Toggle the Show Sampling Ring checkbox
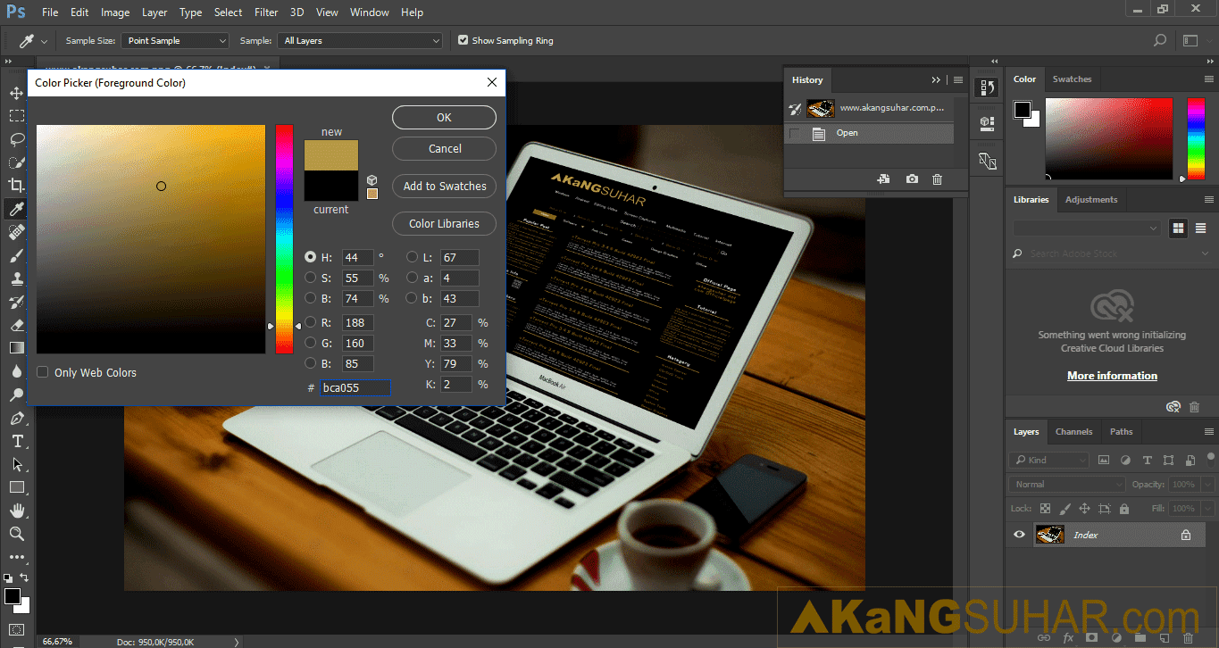This screenshot has width=1219, height=648. 463,40
